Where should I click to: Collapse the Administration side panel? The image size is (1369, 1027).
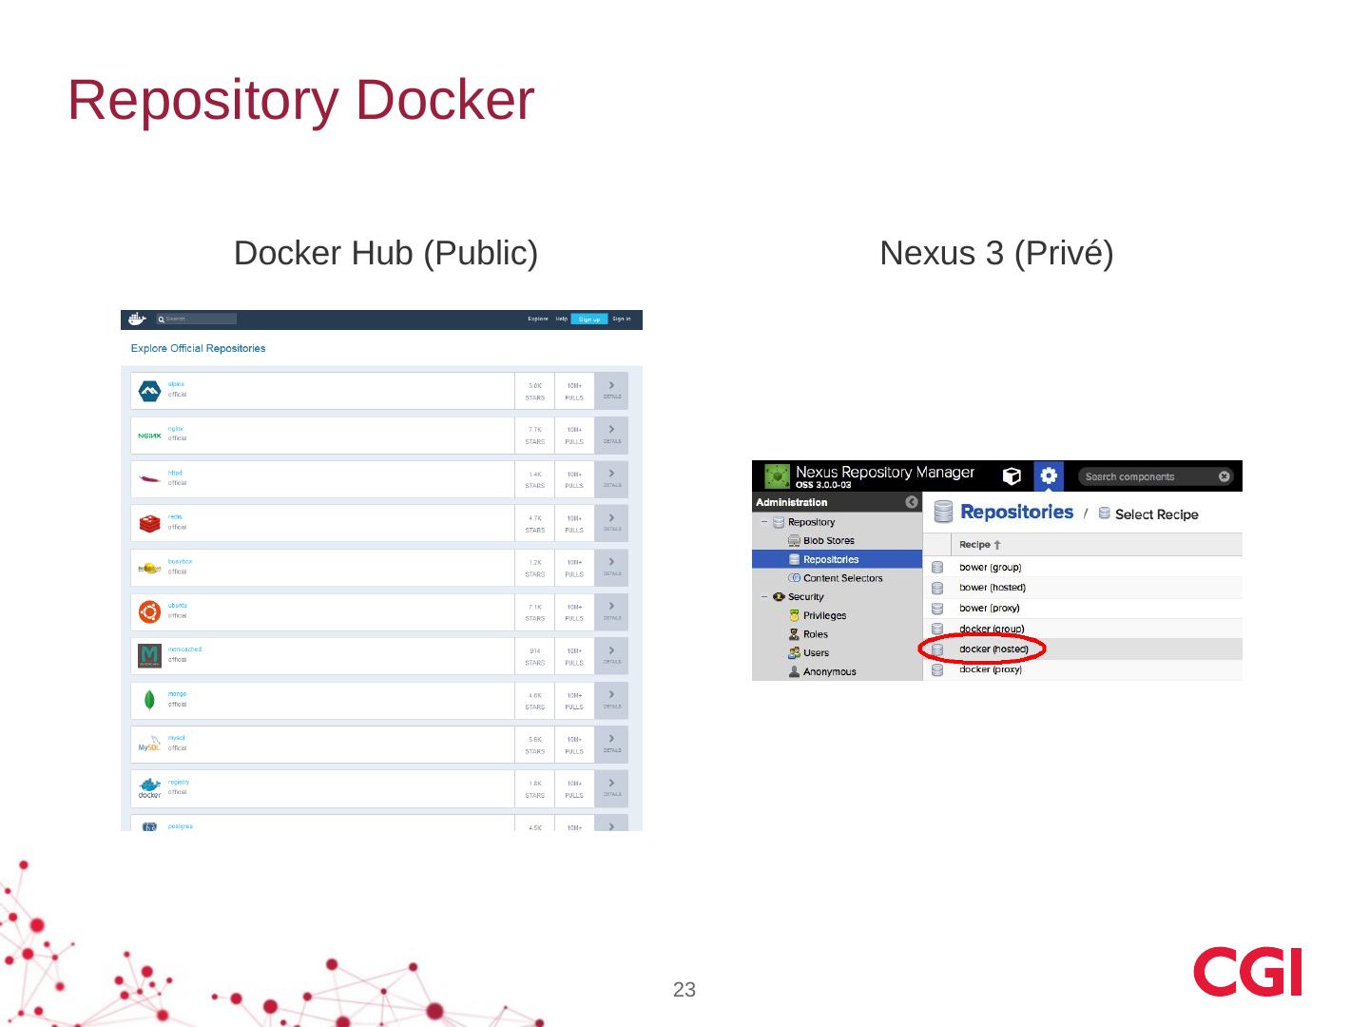click(x=912, y=502)
